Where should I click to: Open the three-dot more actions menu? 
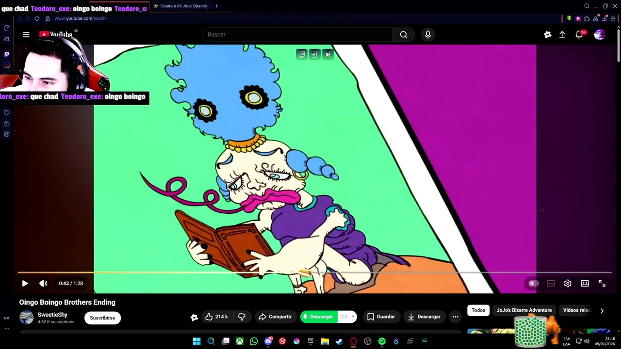[455, 317]
